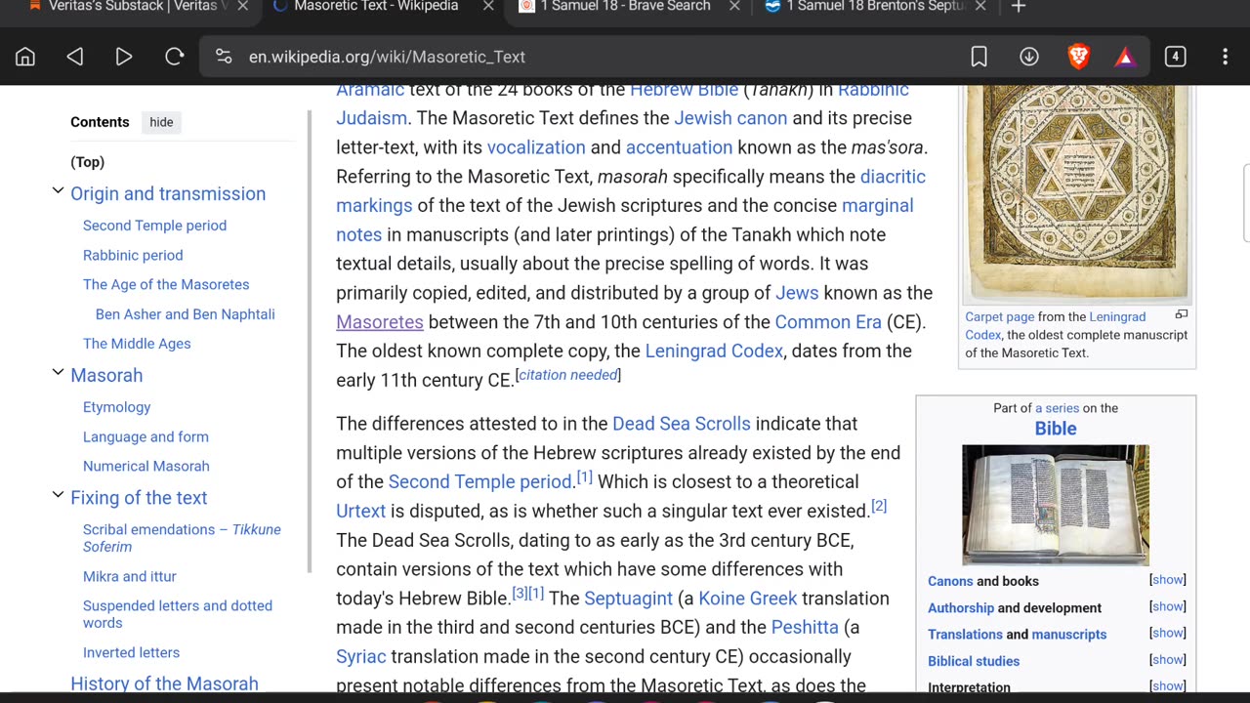Open Common Era link
This screenshot has width=1250, height=703.
828,321
